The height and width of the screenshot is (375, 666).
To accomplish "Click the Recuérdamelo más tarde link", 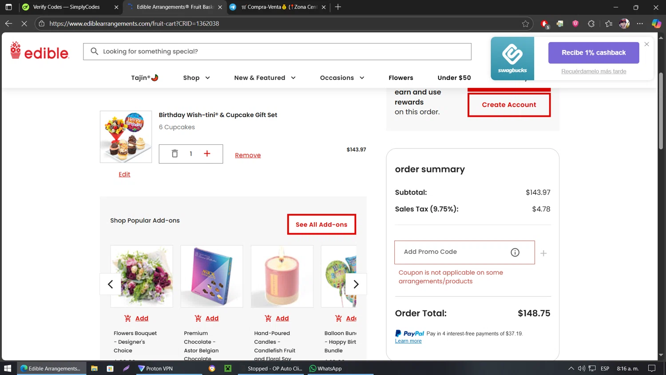I will (594, 72).
